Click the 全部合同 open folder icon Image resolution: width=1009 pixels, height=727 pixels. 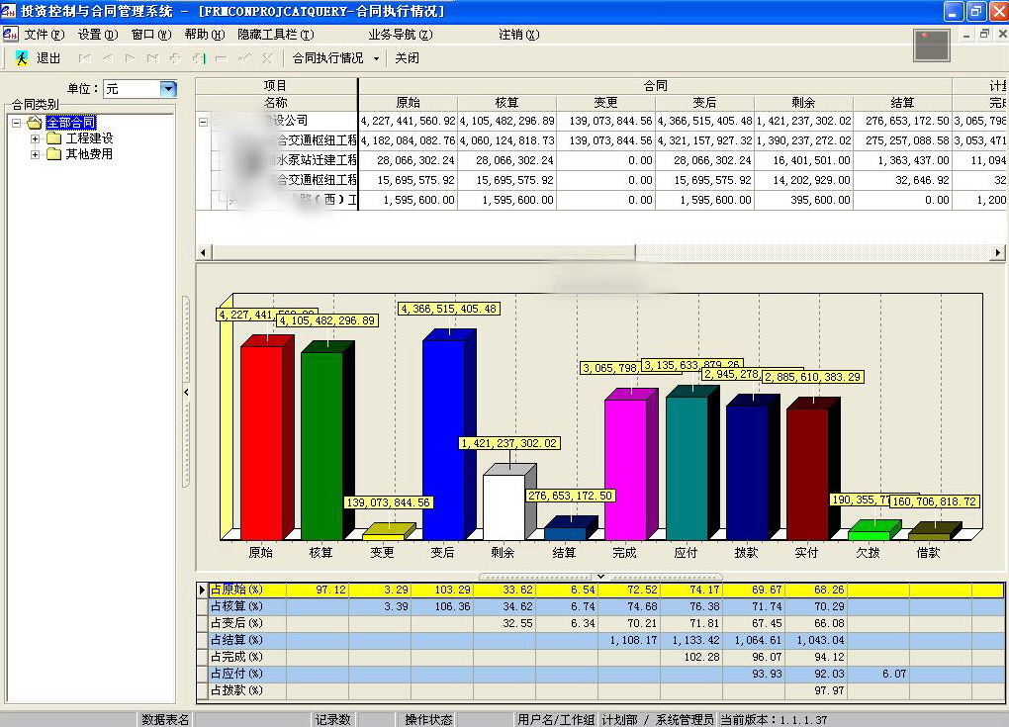coord(35,123)
